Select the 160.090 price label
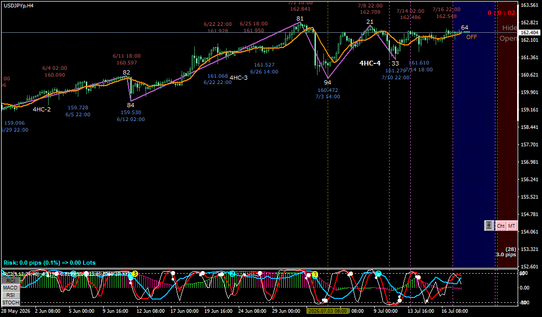 pos(55,75)
